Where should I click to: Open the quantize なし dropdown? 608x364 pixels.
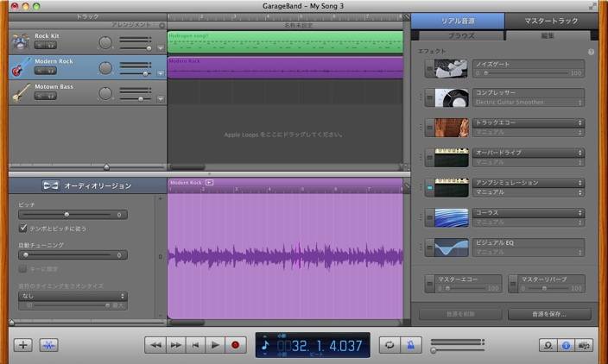73,296
